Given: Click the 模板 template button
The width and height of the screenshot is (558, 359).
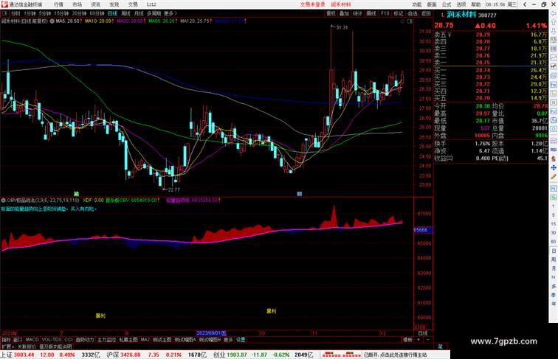Looking at the screenshot, I should tap(407, 339).
